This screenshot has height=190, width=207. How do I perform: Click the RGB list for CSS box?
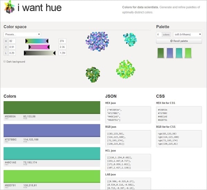point(179,139)
